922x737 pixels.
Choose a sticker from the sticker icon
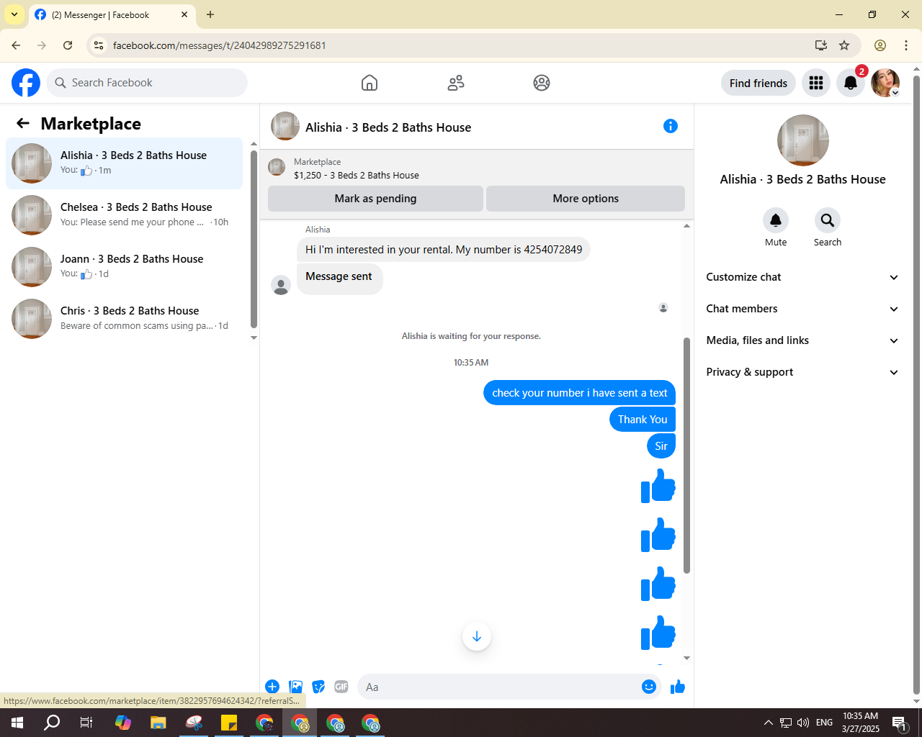coord(318,687)
